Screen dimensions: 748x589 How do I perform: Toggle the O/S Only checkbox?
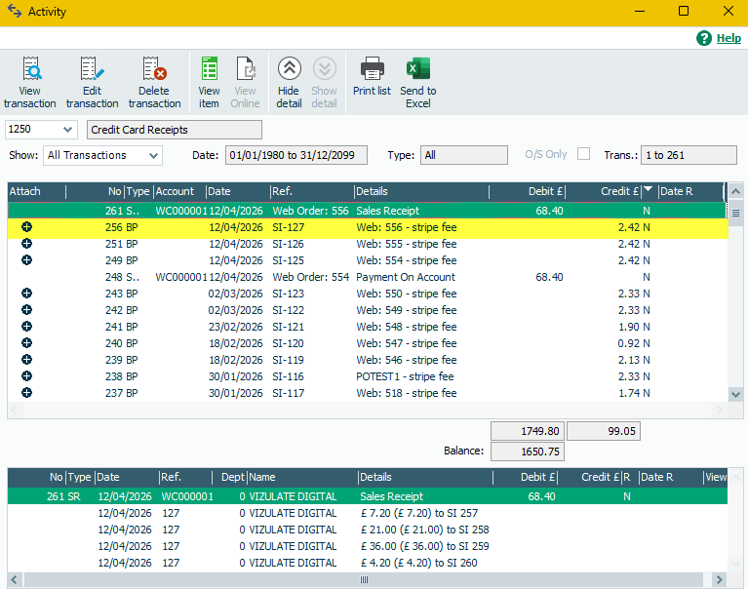(584, 154)
